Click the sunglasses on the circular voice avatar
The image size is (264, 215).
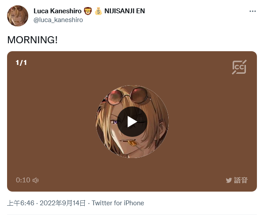pyautogui.click(x=128, y=95)
